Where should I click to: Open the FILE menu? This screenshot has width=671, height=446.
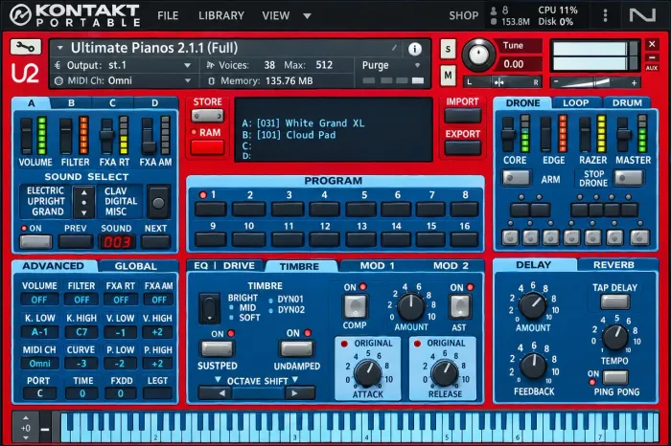click(x=168, y=16)
